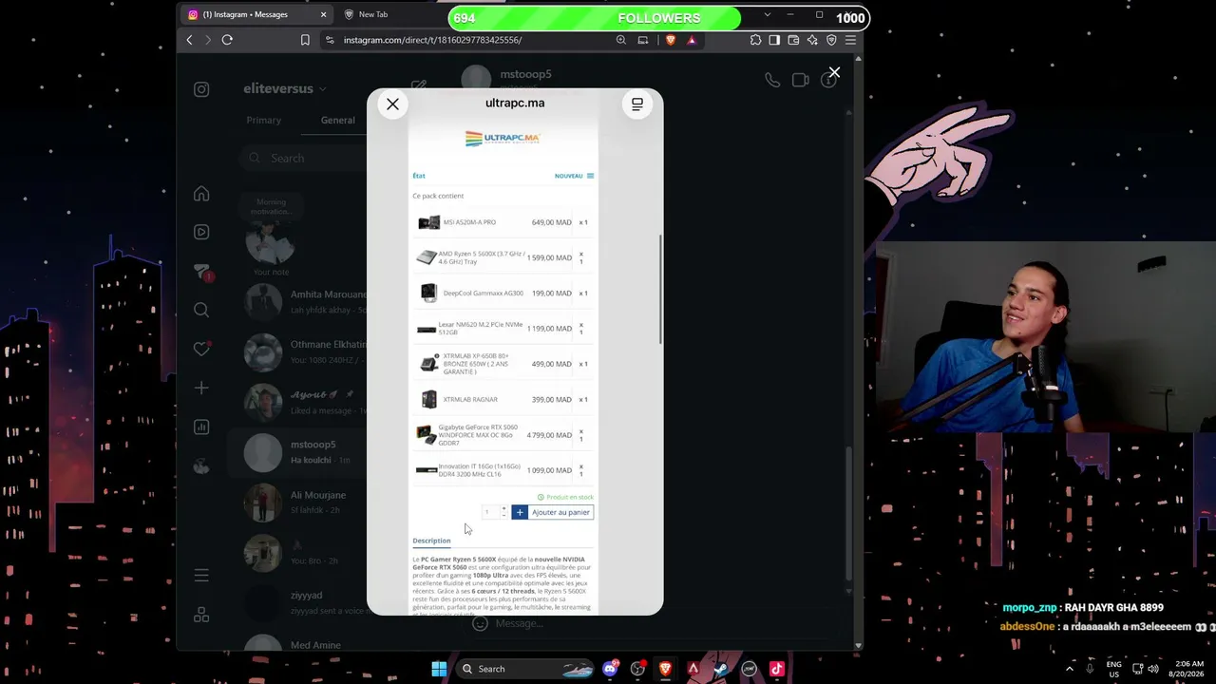This screenshot has height=684, width=1216.
Task: Open the Gigabyte GeForce RTX 5060 row
Action: pos(503,435)
